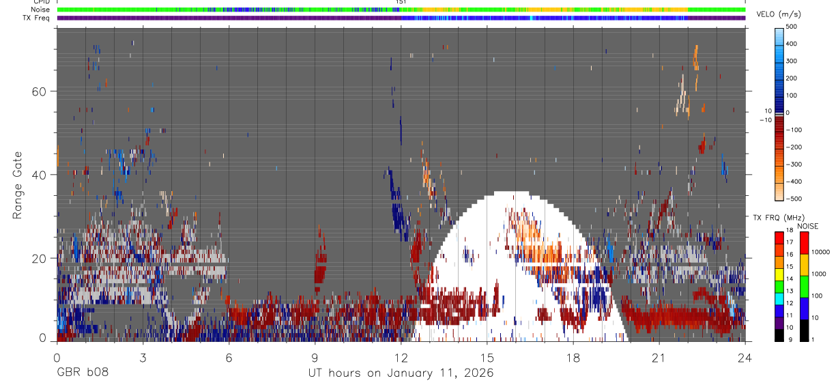Click the 18 MHz frequency legend label
The width and height of the screenshot is (838, 387).
[x=790, y=231]
